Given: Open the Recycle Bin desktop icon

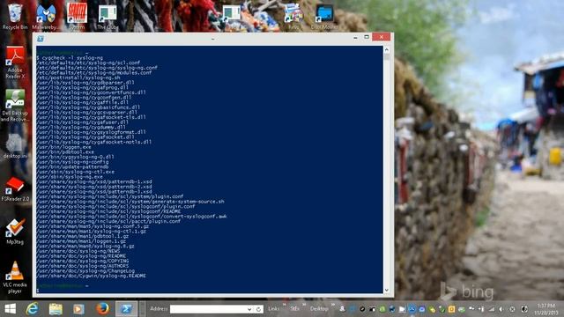Looking at the screenshot, I should pyautogui.click(x=15, y=16).
